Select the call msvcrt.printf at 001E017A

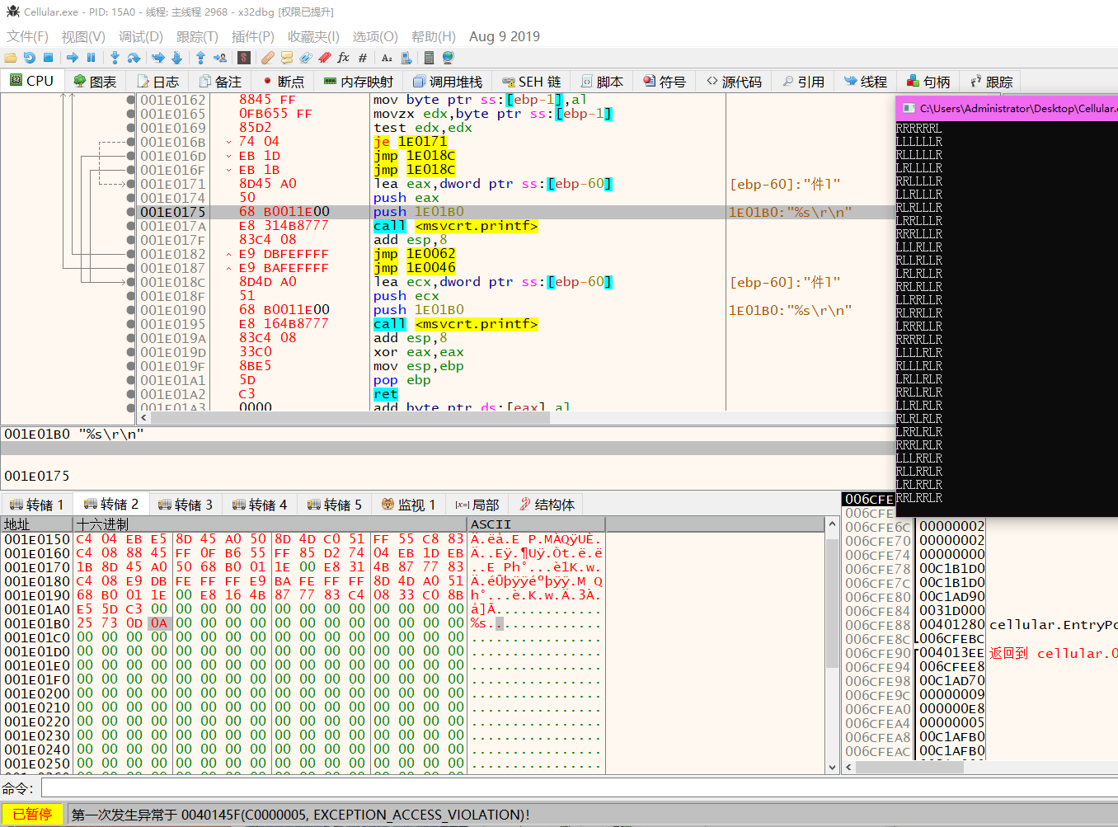[x=455, y=226]
